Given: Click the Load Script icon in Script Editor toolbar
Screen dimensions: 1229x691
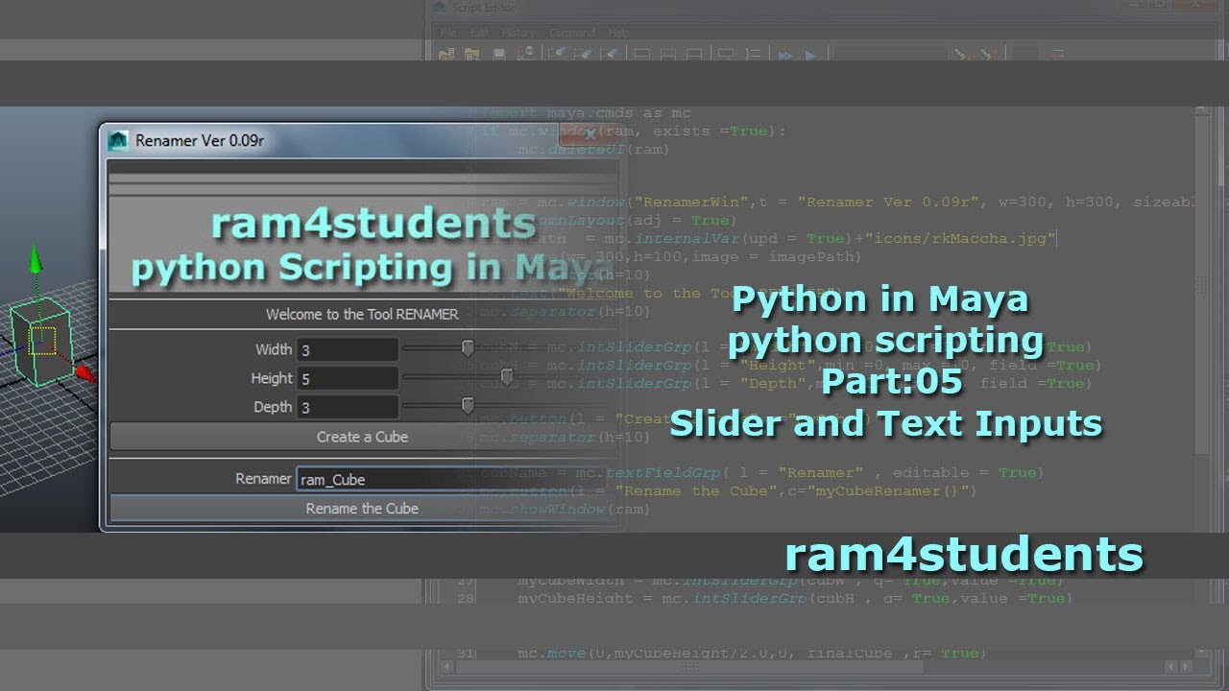Looking at the screenshot, I should point(447,55).
